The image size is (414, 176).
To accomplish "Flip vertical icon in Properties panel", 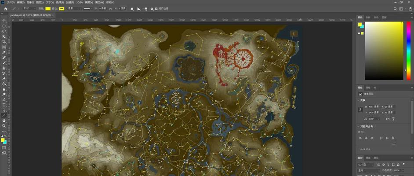I will pyautogui.click(x=393, y=119).
